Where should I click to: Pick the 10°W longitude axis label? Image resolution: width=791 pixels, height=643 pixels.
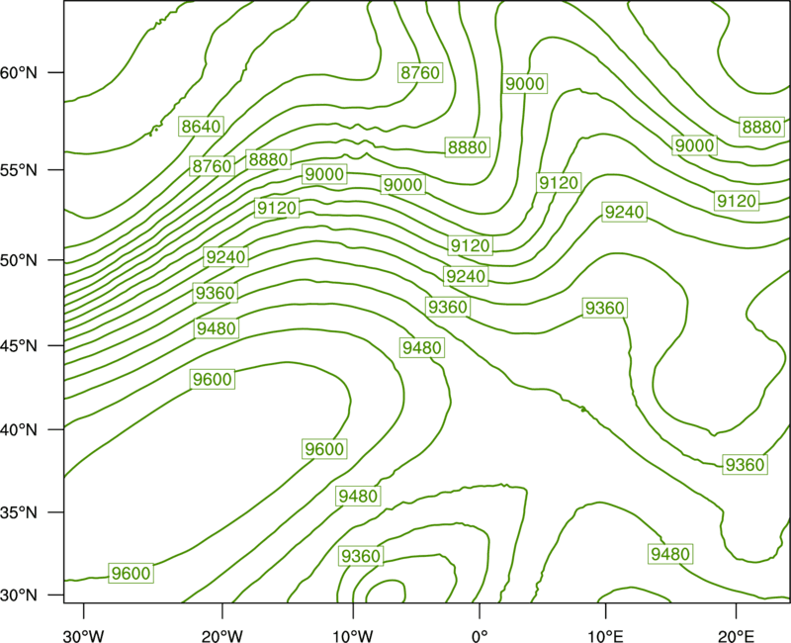click(x=353, y=636)
